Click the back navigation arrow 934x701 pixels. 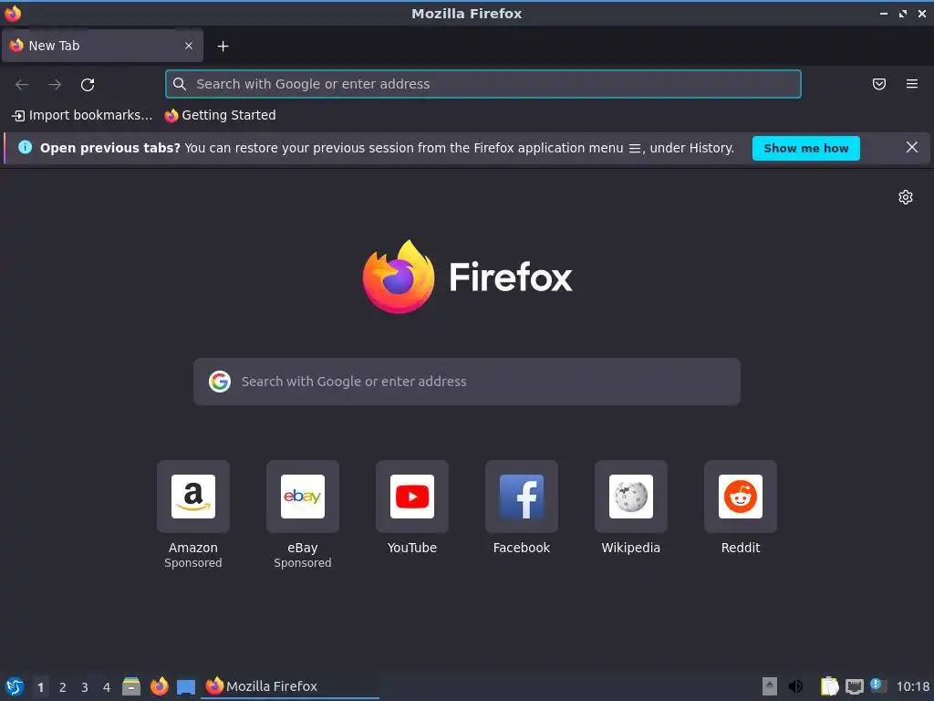[x=22, y=85]
